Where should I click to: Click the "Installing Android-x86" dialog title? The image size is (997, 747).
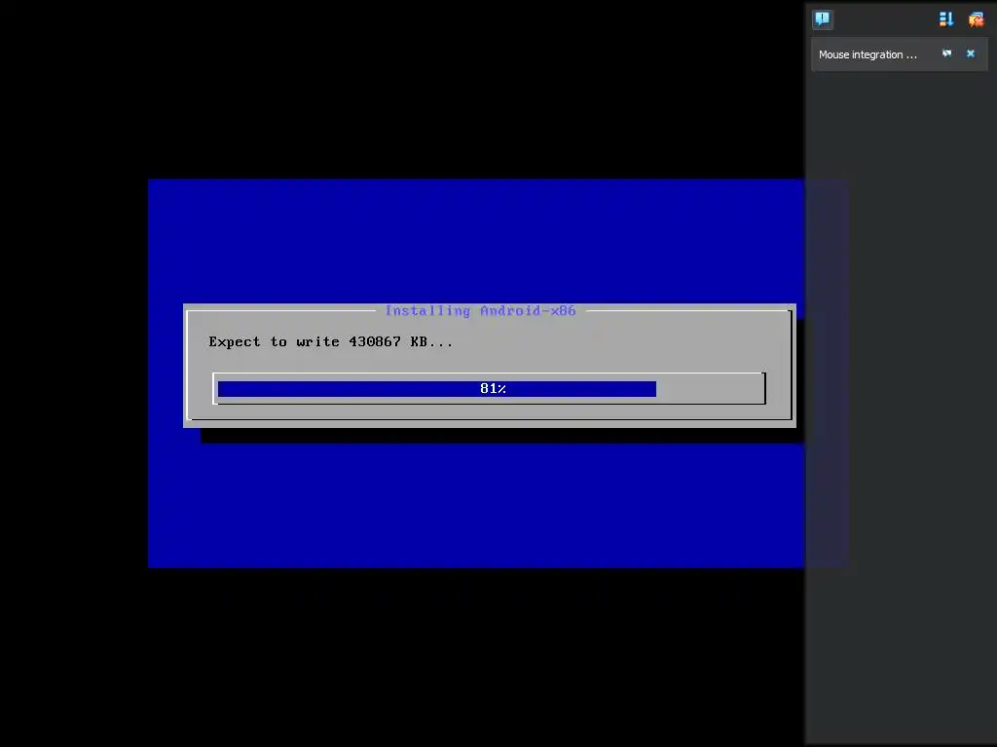480,310
